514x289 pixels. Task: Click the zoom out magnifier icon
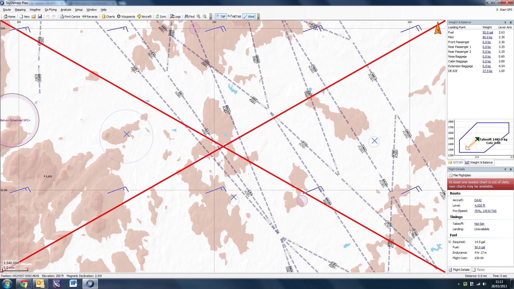coord(205,16)
